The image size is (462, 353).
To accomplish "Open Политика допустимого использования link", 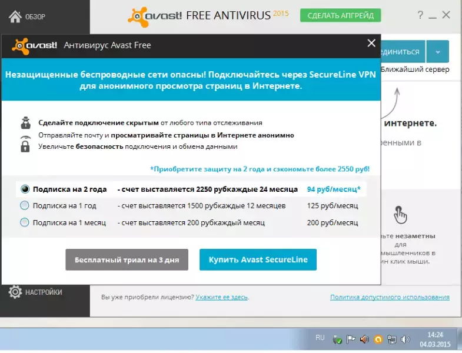I will pyautogui.click(x=390, y=297).
